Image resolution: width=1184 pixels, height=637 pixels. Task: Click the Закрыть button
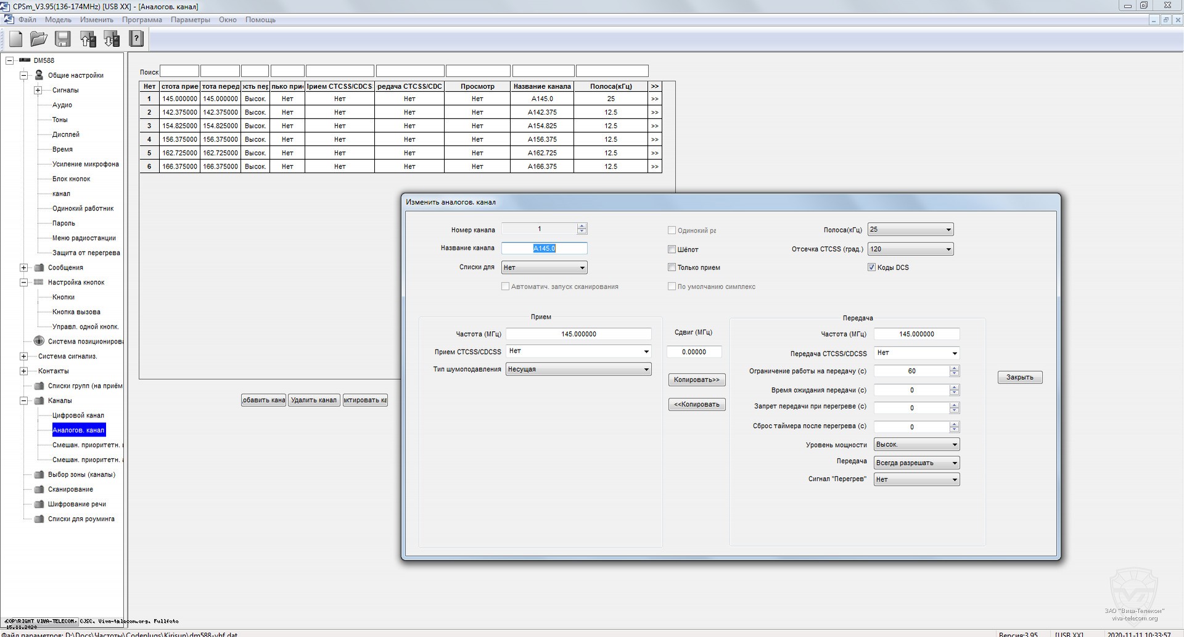(x=1019, y=377)
